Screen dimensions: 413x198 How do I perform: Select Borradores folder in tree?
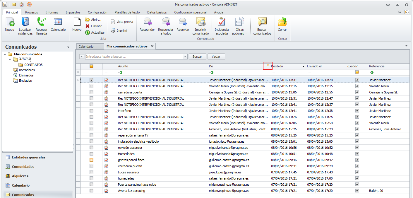27,70
